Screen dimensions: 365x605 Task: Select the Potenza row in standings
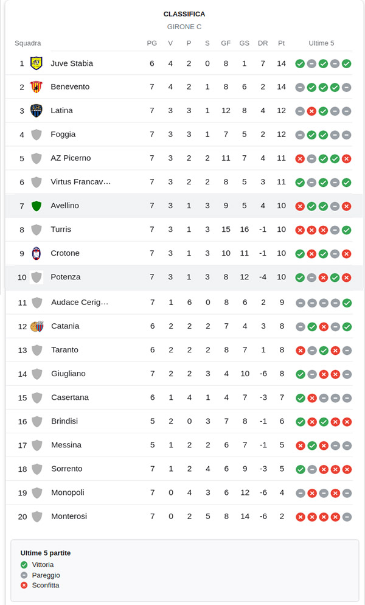point(182,277)
